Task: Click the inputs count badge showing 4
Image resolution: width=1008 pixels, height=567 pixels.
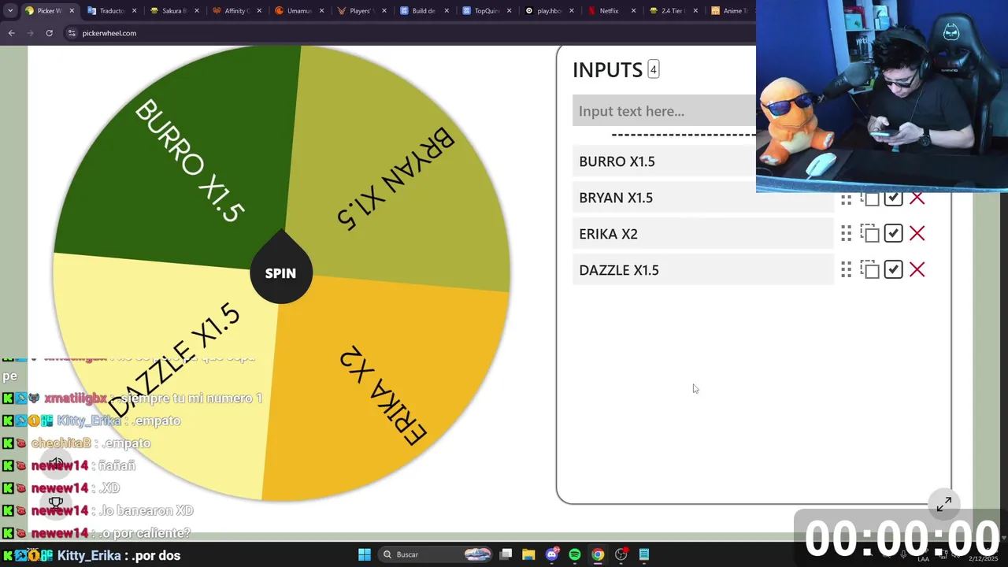Action: pos(653,69)
